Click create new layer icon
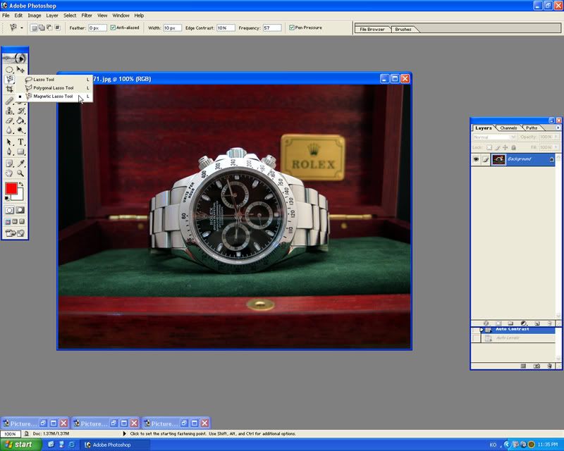The width and height of the screenshot is (564, 451). pos(537,323)
